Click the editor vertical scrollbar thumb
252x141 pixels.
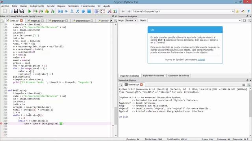point(116,116)
